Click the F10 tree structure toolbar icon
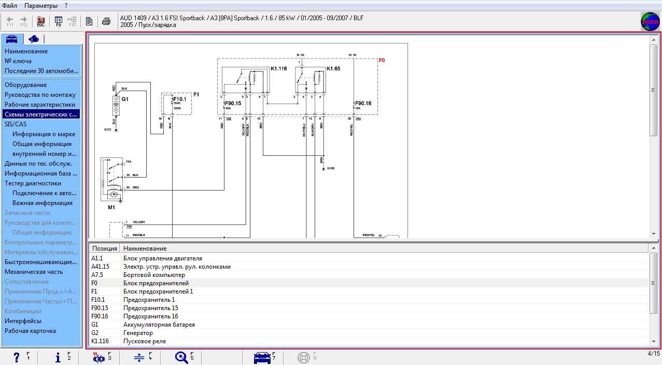Image resolution: width=662 pixels, height=365 pixels. point(72,21)
